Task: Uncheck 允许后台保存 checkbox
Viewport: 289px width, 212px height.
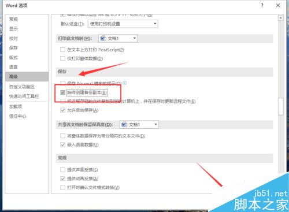Action: click(x=62, y=110)
